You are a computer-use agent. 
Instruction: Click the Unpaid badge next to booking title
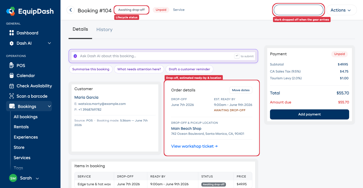click(x=161, y=10)
